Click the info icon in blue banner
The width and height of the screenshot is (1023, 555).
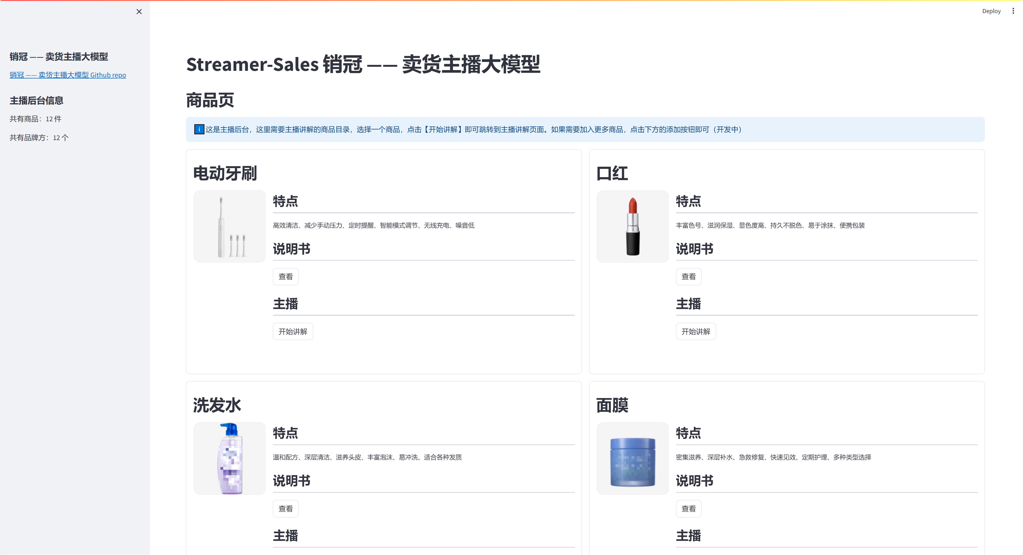tap(199, 129)
